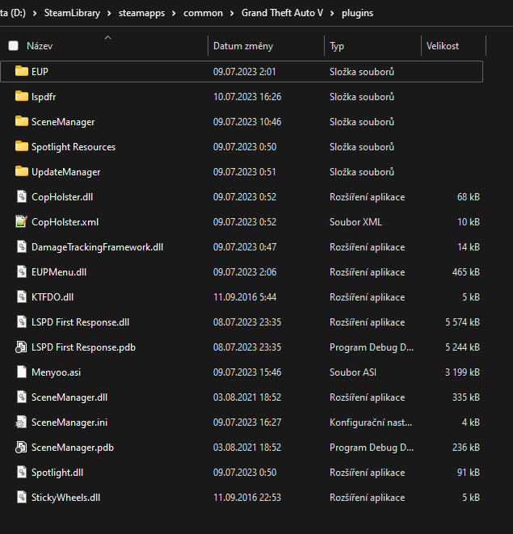Click the SceneManager.ini config file icon
This screenshot has height=534, width=513.
[x=22, y=423]
